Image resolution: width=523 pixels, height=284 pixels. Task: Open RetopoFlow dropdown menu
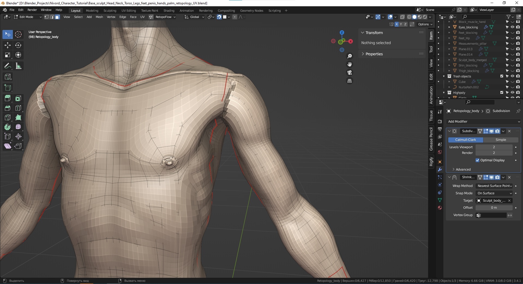pos(166,17)
